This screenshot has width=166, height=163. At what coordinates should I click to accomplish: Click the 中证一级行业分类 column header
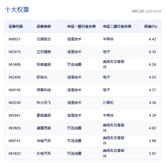pos(81,26)
